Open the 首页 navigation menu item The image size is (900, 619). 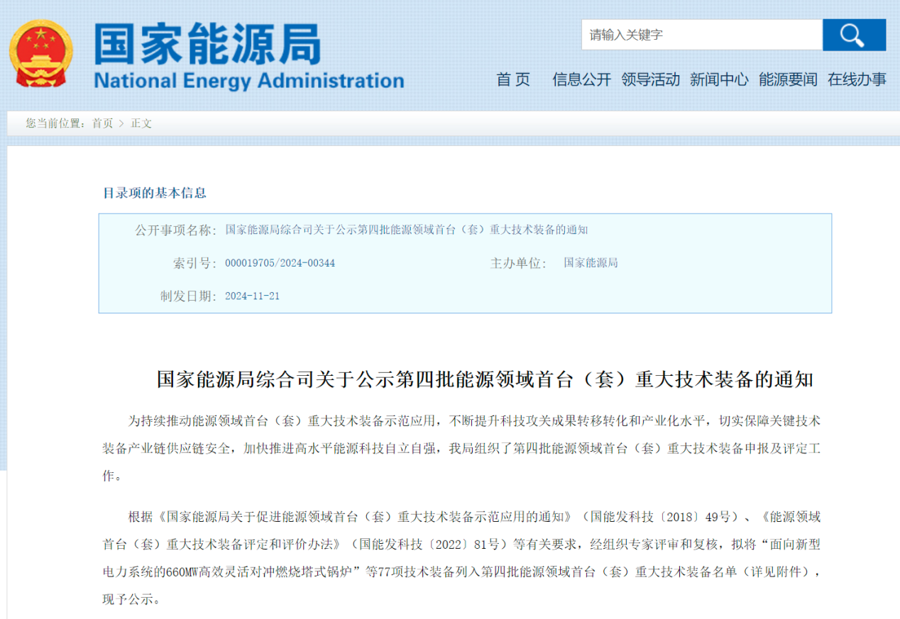coord(513,79)
